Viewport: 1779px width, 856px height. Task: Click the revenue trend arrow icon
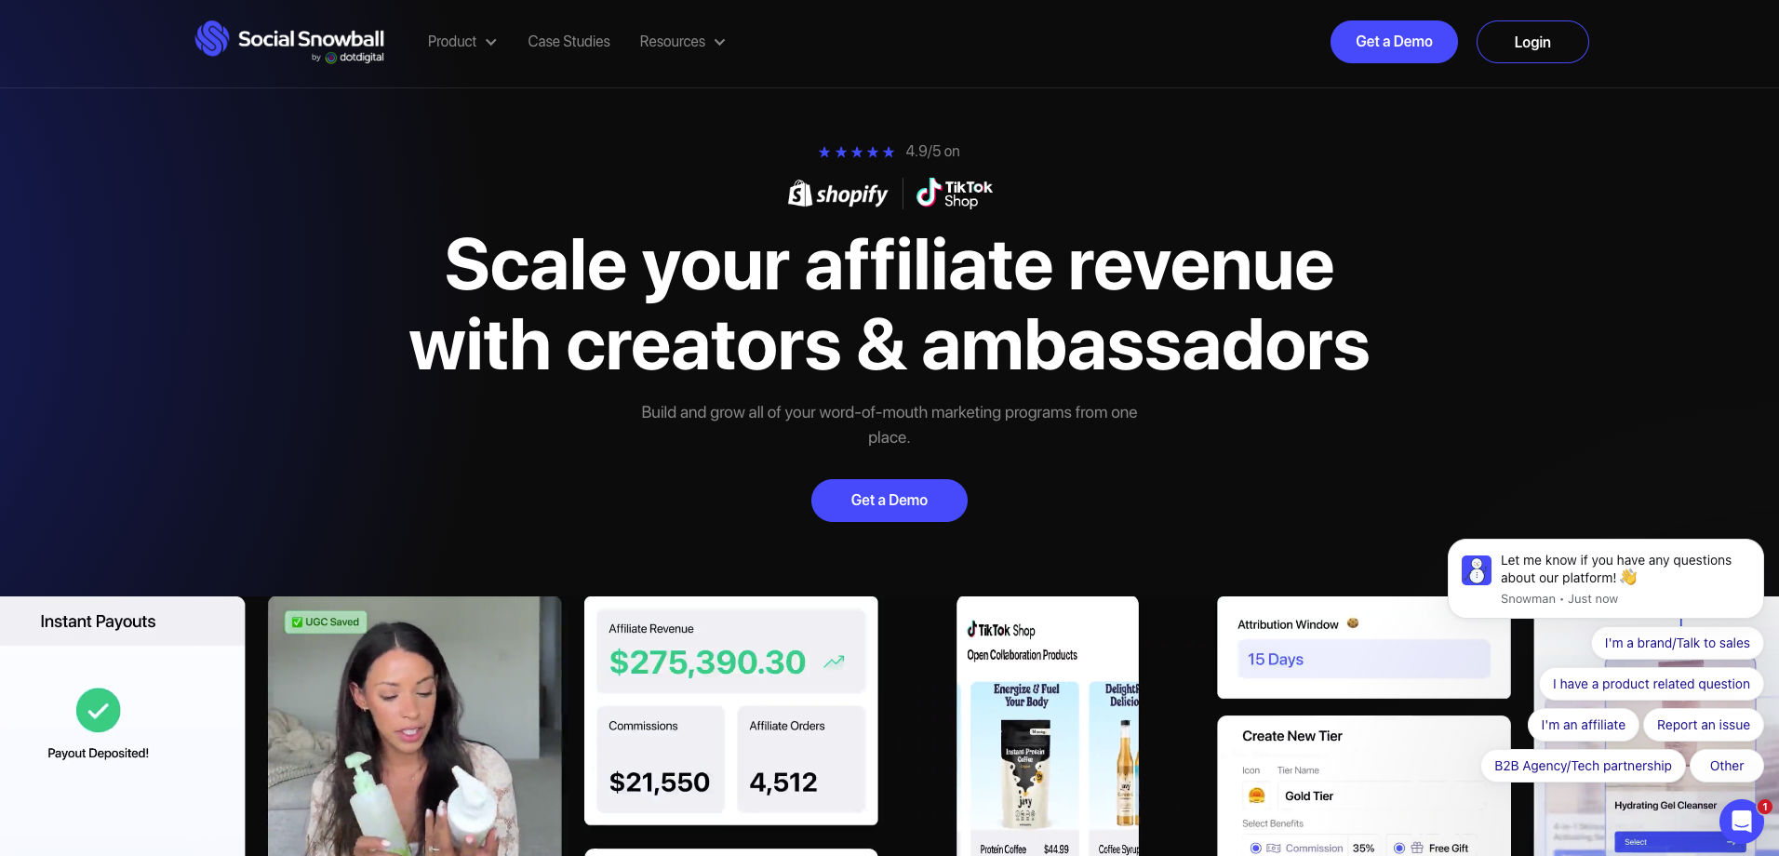[834, 662]
